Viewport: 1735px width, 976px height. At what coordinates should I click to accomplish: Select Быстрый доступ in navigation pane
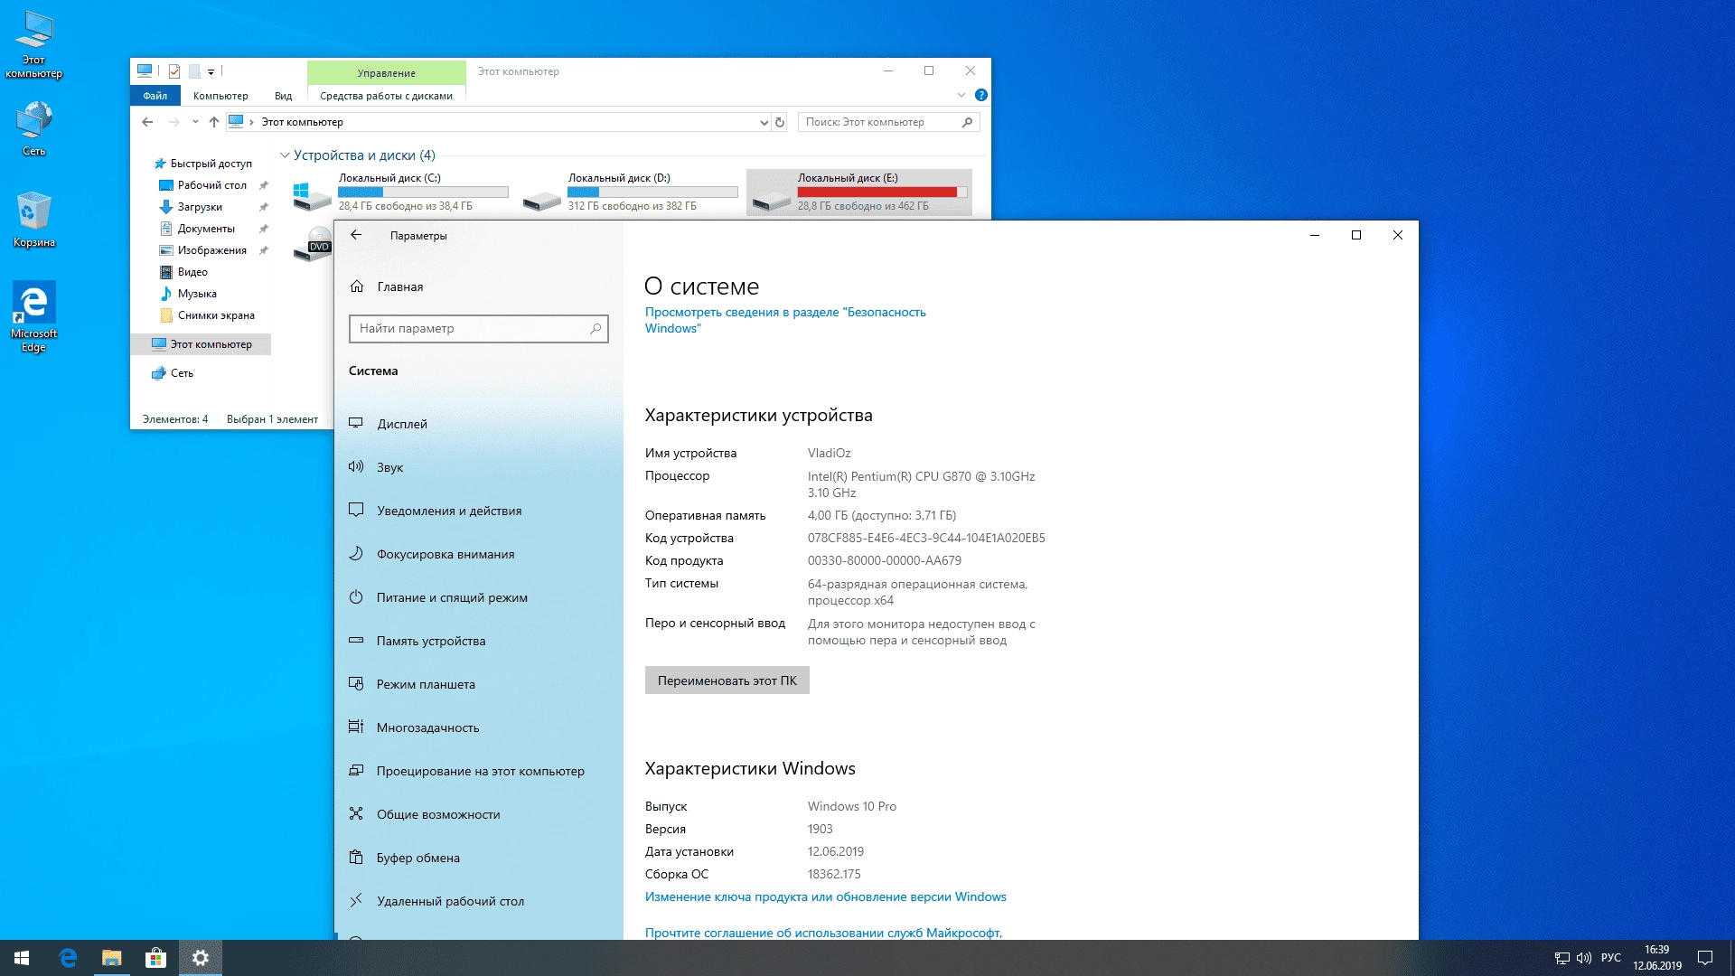(x=211, y=164)
